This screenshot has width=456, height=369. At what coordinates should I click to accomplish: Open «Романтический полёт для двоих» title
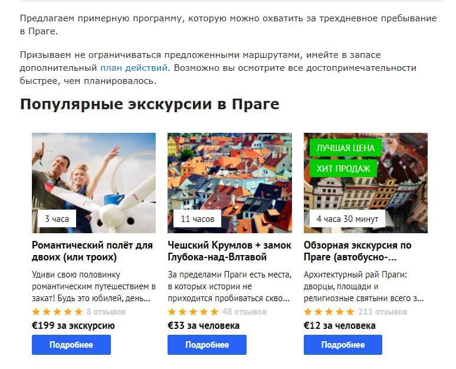(x=92, y=251)
